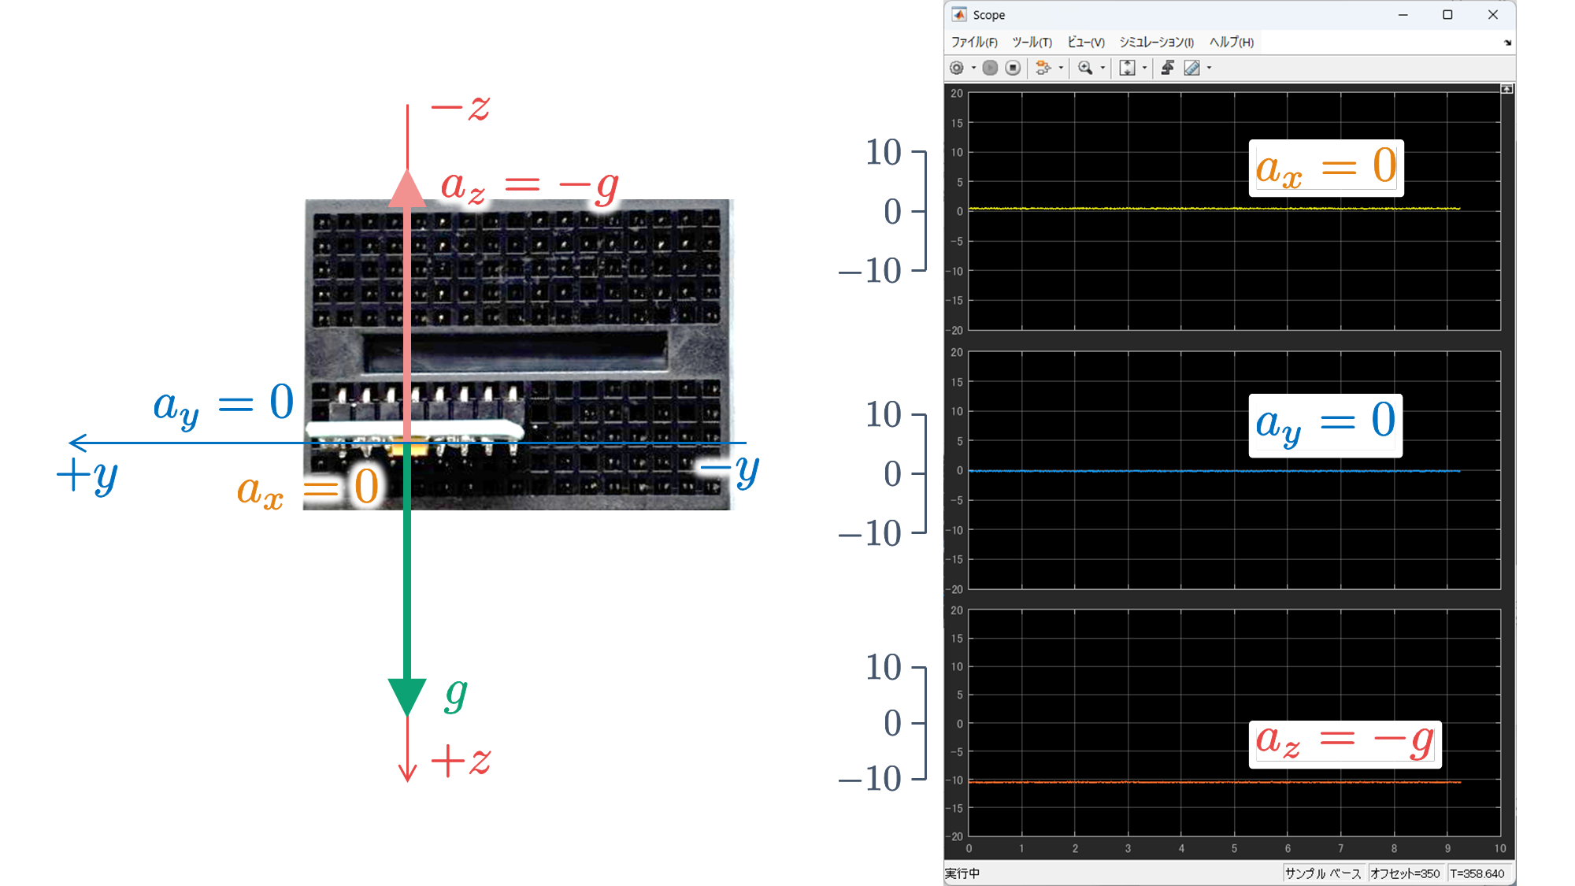Click the yellow ax signal trace
The height and width of the screenshot is (886, 1575).
click(1181, 209)
